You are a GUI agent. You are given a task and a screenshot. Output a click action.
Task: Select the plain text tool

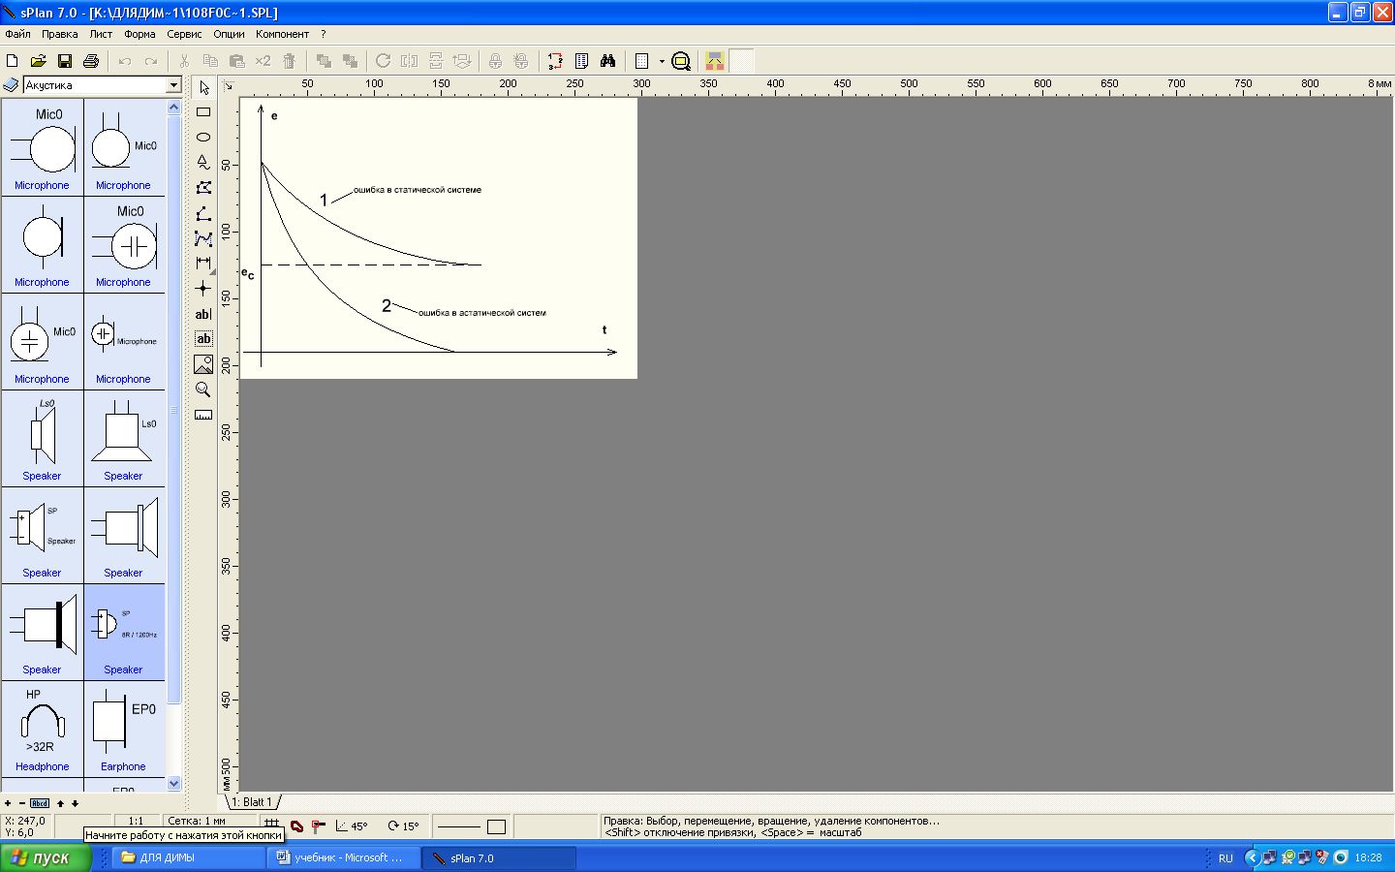[203, 314]
